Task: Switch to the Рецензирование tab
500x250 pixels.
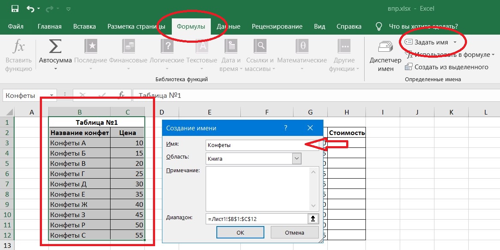Action: [x=277, y=26]
